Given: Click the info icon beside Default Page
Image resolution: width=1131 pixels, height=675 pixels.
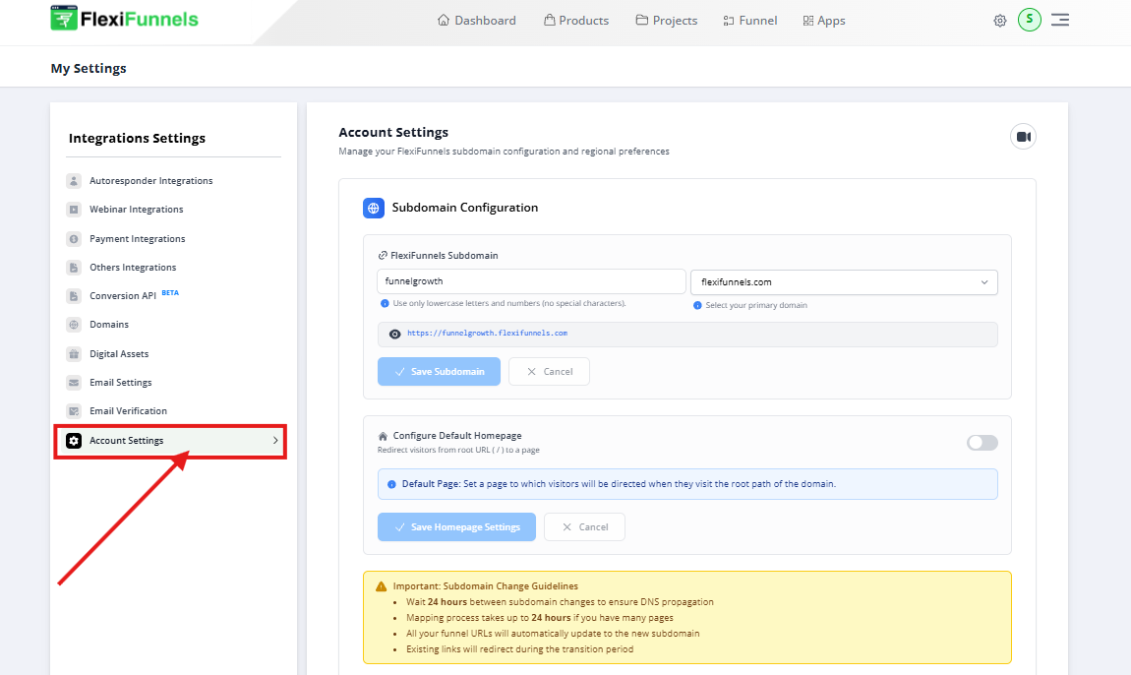Looking at the screenshot, I should (x=391, y=484).
